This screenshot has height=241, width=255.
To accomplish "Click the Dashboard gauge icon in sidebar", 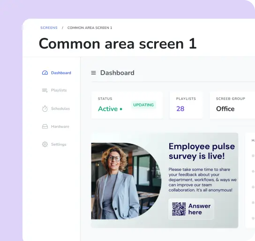I will tap(45, 73).
